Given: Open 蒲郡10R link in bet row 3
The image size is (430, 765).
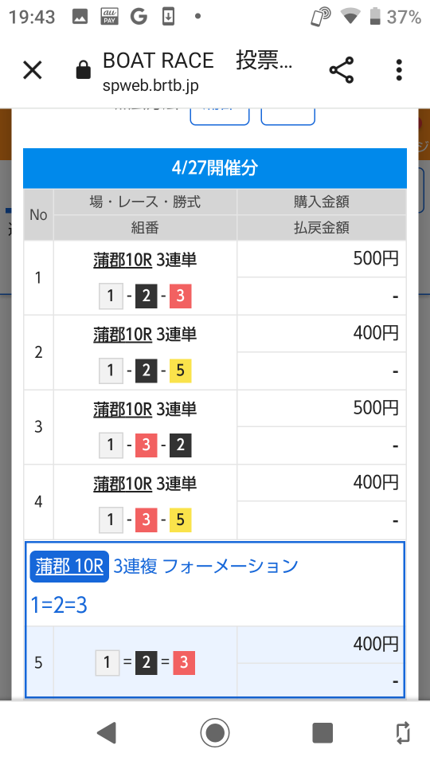Looking at the screenshot, I should tap(123, 410).
